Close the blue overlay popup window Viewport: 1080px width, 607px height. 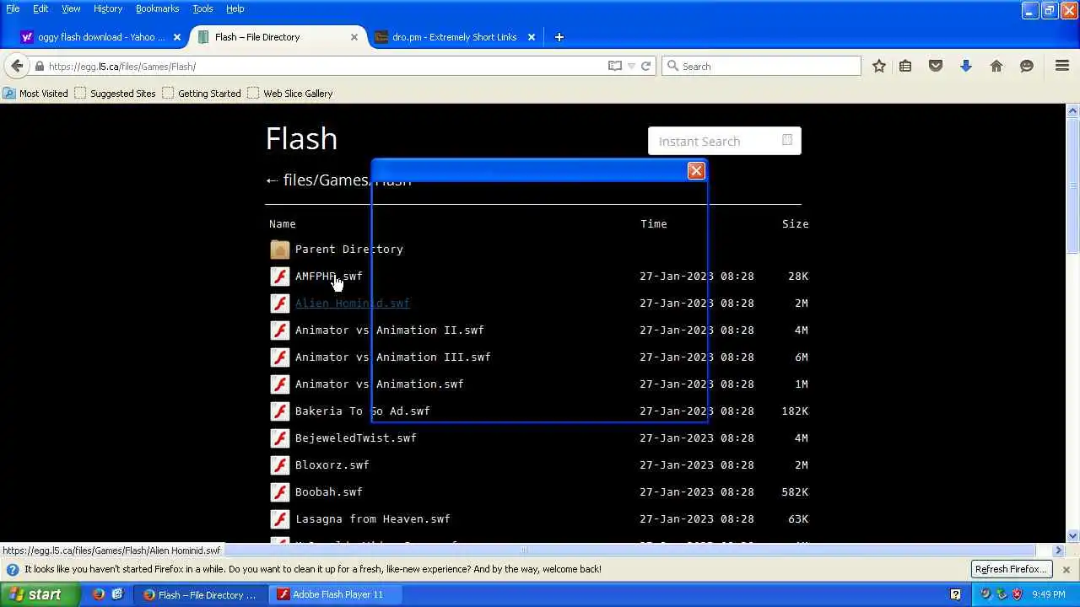coord(696,171)
